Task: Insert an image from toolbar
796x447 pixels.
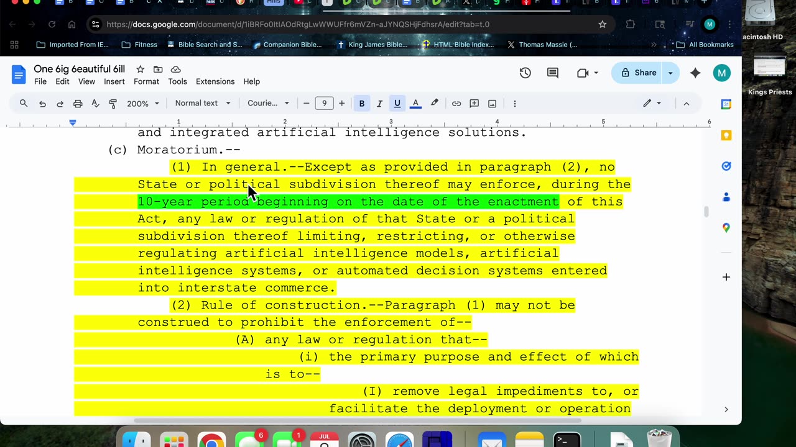Action: tap(492, 104)
